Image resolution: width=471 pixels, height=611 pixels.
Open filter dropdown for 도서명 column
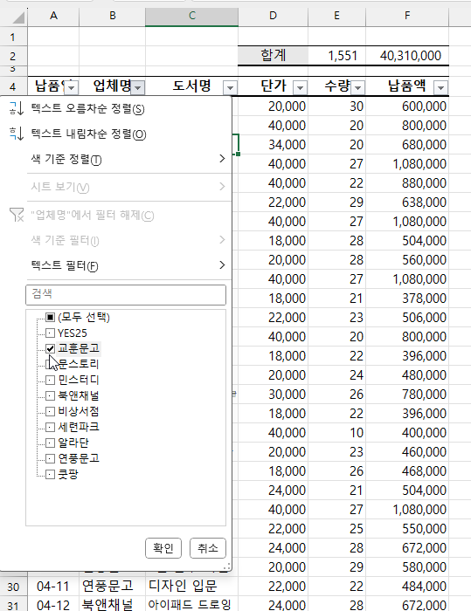[x=230, y=87]
